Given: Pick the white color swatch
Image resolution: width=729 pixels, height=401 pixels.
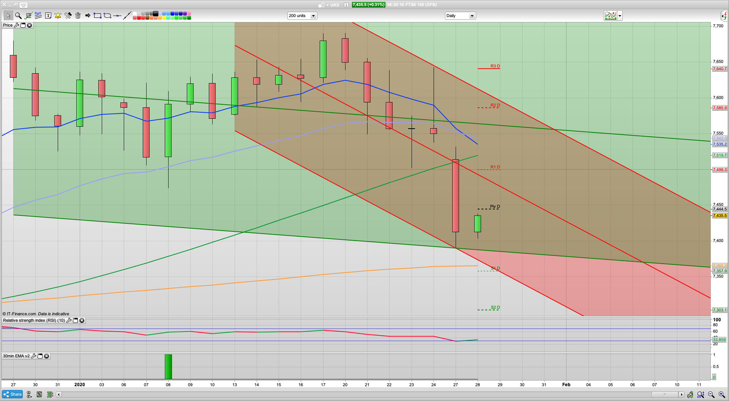Looking at the screenshot, I should pos(135,14).
